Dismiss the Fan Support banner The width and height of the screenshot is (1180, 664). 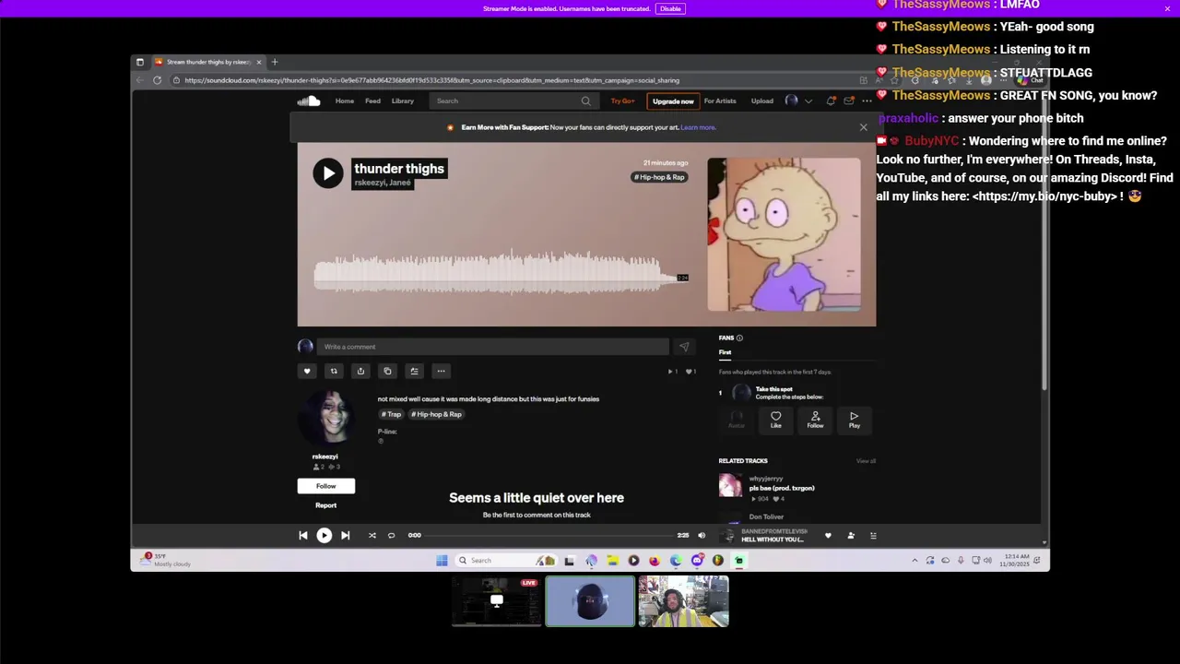click(x=864, y=127)
